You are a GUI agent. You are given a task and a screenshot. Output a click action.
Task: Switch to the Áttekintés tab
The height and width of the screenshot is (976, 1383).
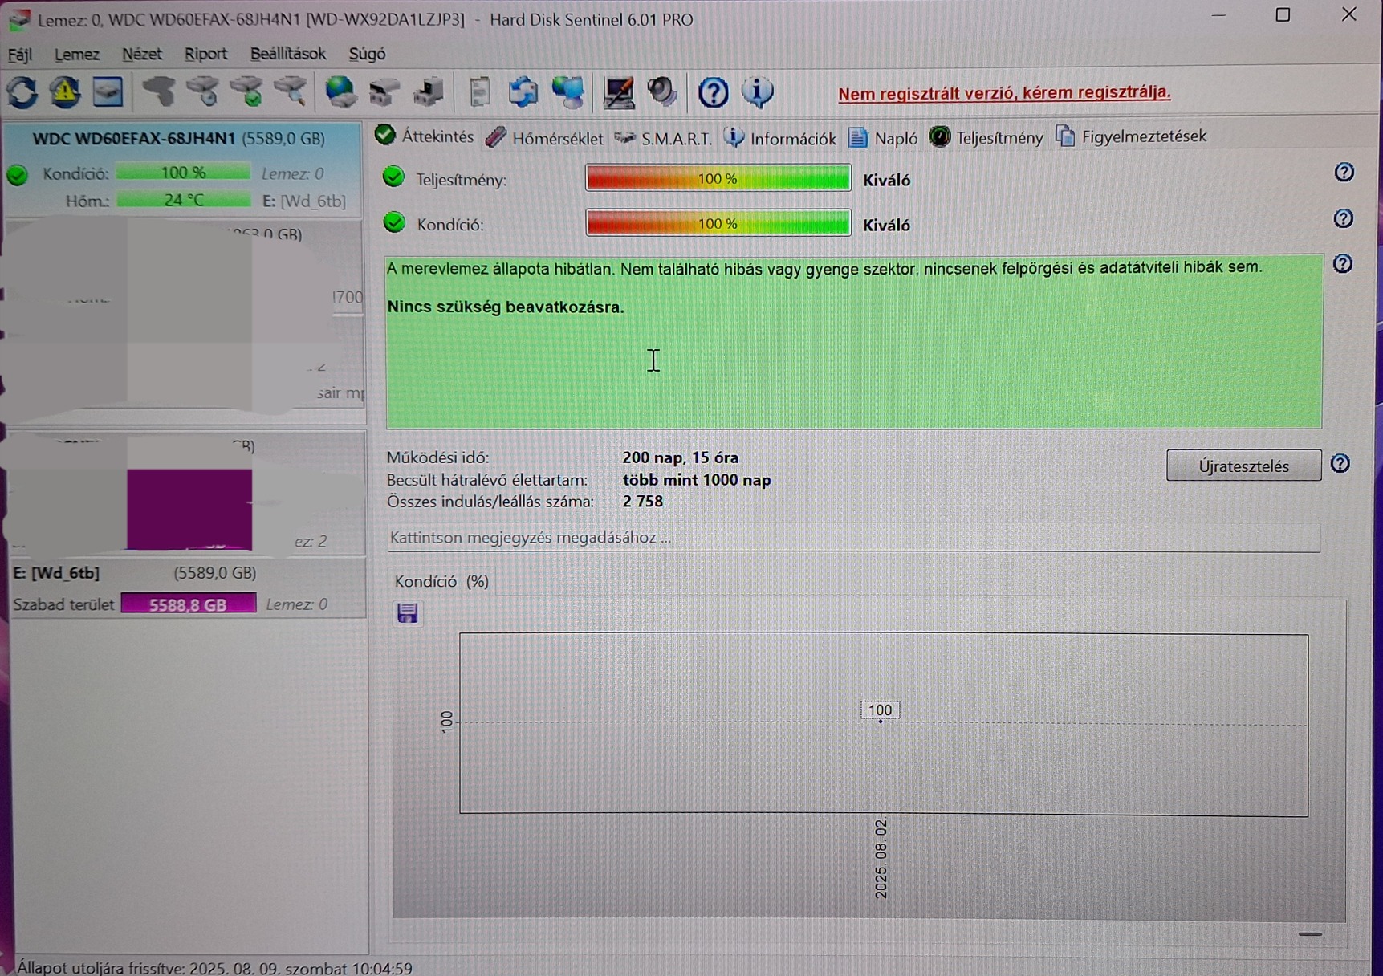coord(425,136)
